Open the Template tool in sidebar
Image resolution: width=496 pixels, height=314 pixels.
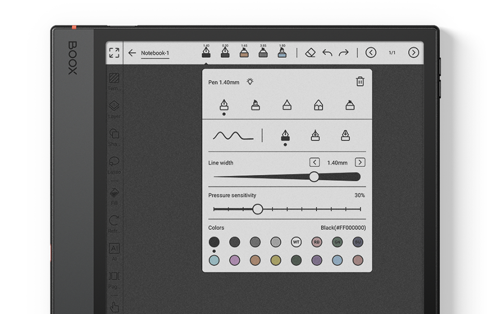point(114,81)
